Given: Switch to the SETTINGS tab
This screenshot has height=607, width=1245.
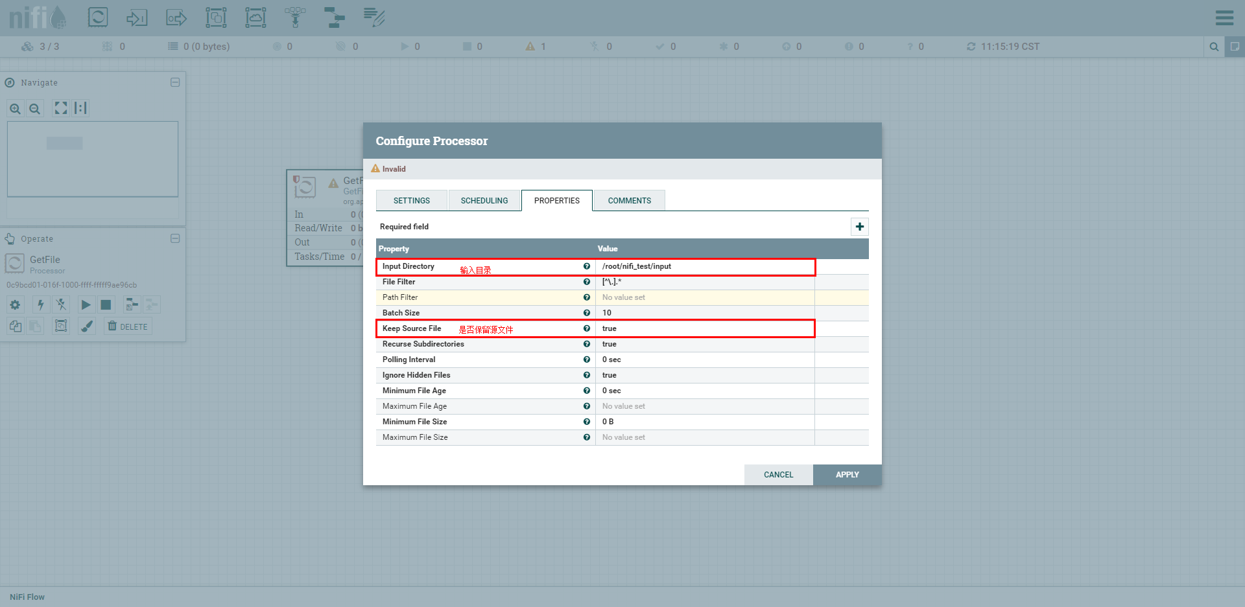Looking at the screenshot, I should tap(412, 201).
